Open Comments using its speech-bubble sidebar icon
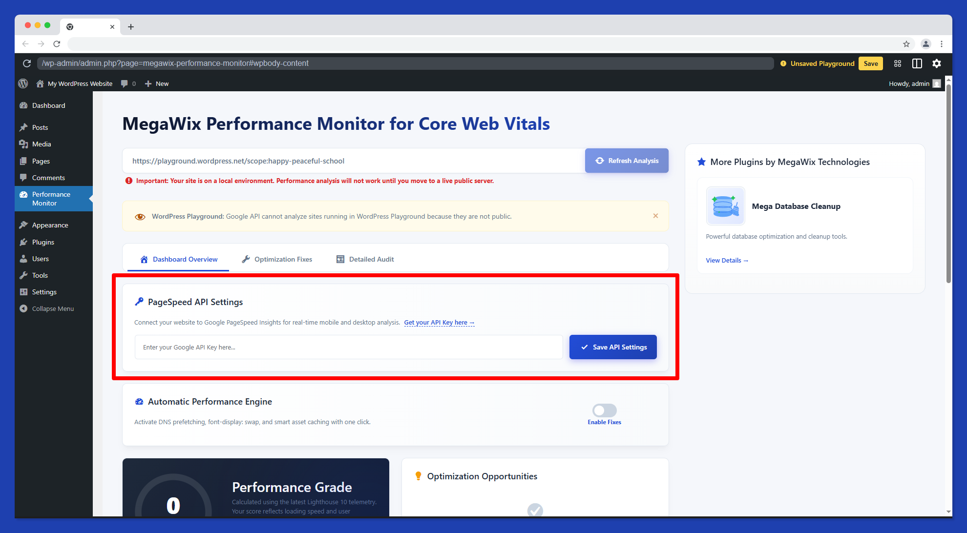Screen dimensions: 967x533 point(23,177)
